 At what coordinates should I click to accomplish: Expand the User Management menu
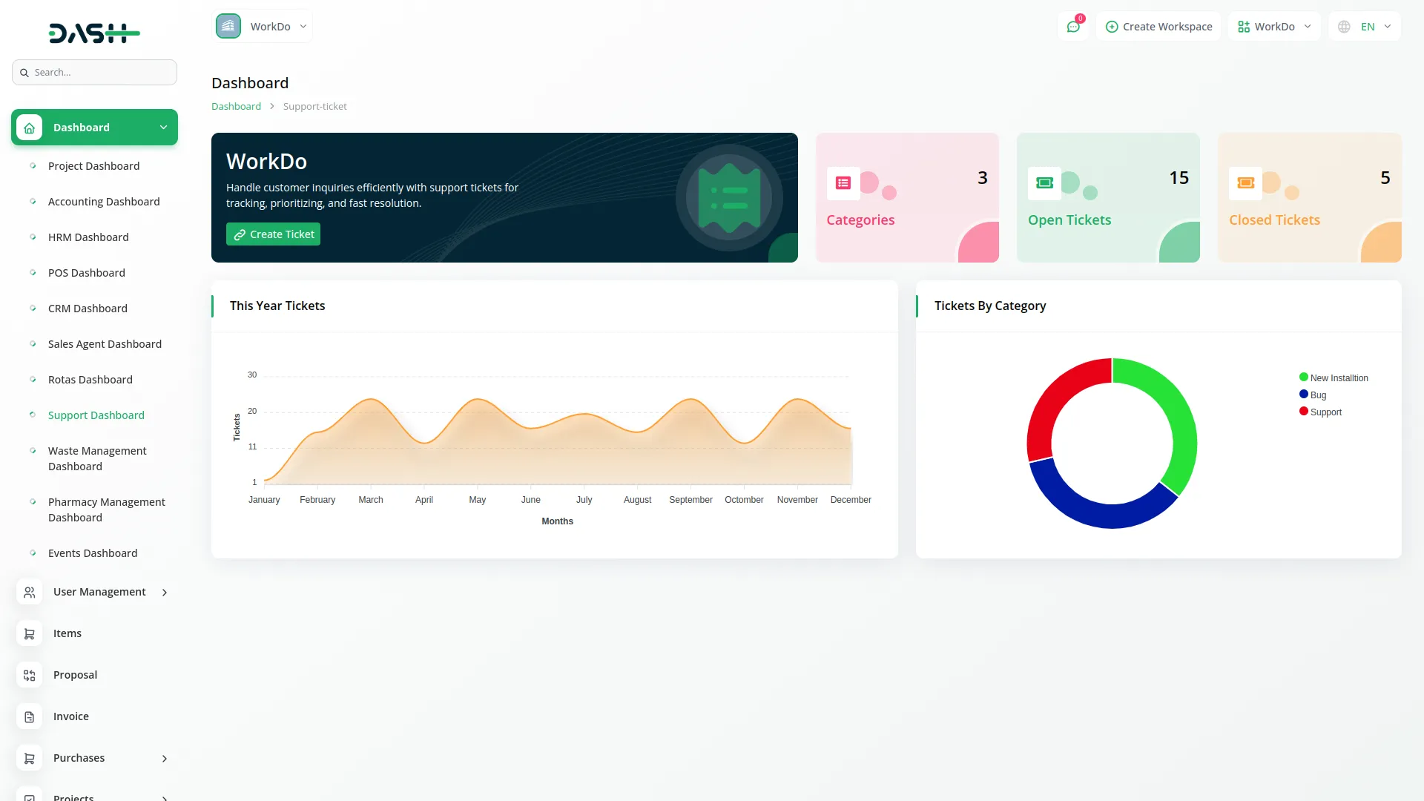coord(99,592)
